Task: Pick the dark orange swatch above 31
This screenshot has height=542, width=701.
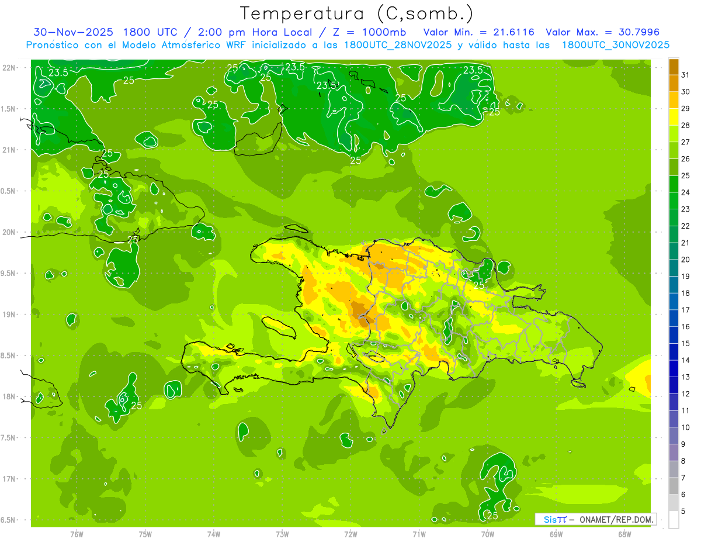Action: (674, 67)
